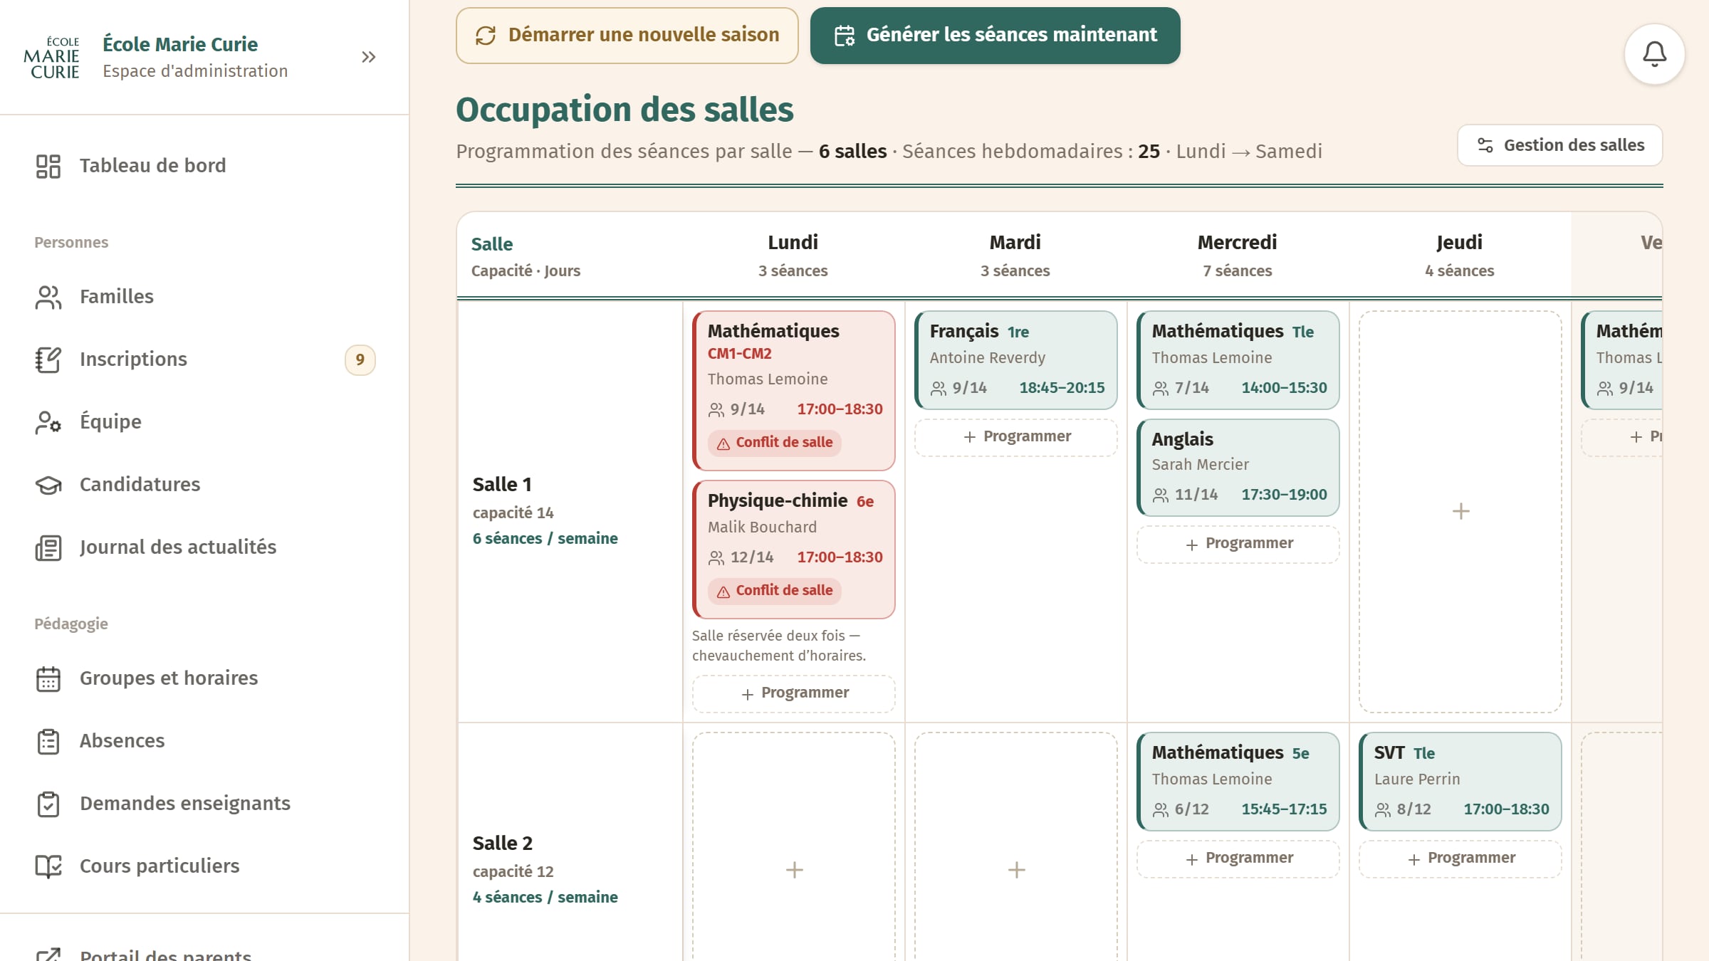Open Mathématiques 5e session card
The image size is (1709, 961).
click(x=1238, y=782)
